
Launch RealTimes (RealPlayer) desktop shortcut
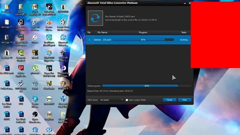pos(49,40)
